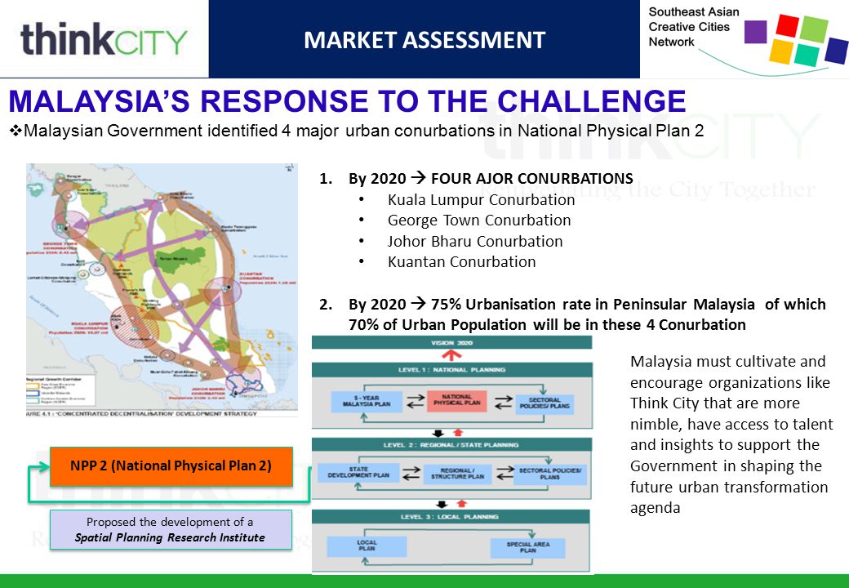Select the MARKET ASSESSMENT header banner
The height and width of the screenshot is (588, 849).
(424, 39)
